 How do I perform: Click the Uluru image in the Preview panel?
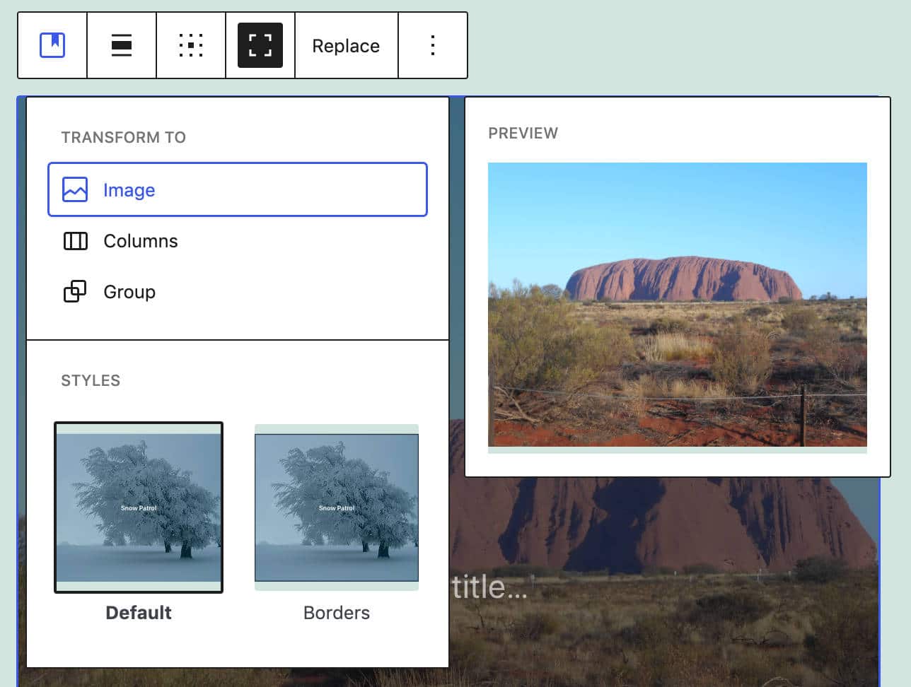pyautogui.click(x=677, y=305)
